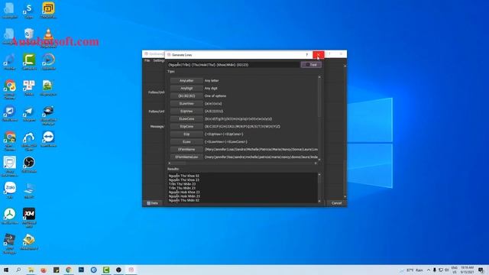Screen dimensions: 489x275
Task: Open OBS from the taskbar
Action: (118, 270)
